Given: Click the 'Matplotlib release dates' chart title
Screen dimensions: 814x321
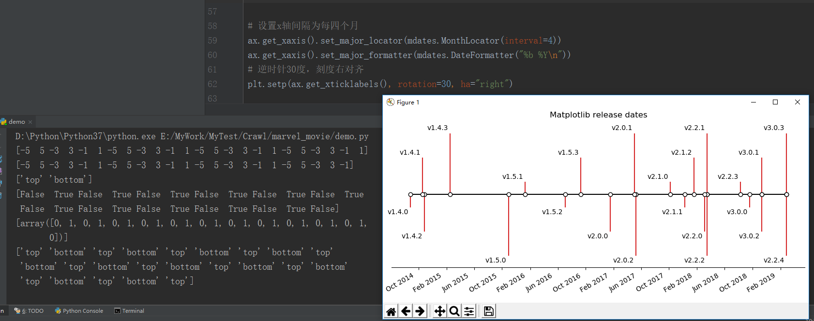Looking at the screenshot, I should (x=598, y=115).
